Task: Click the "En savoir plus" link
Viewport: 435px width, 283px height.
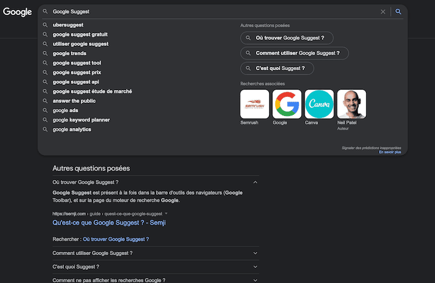Action: 390,152
